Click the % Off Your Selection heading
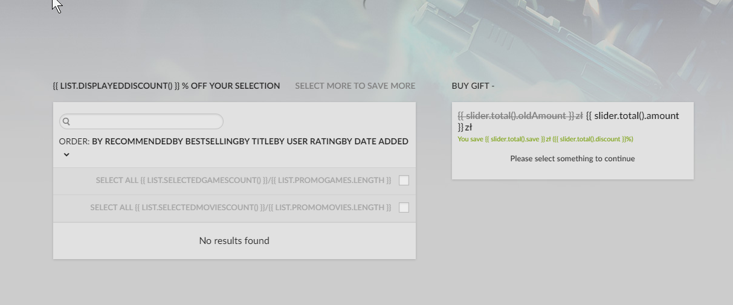This screenshot has height=305, width=733. pyautogui.click(x=166, y=86)
